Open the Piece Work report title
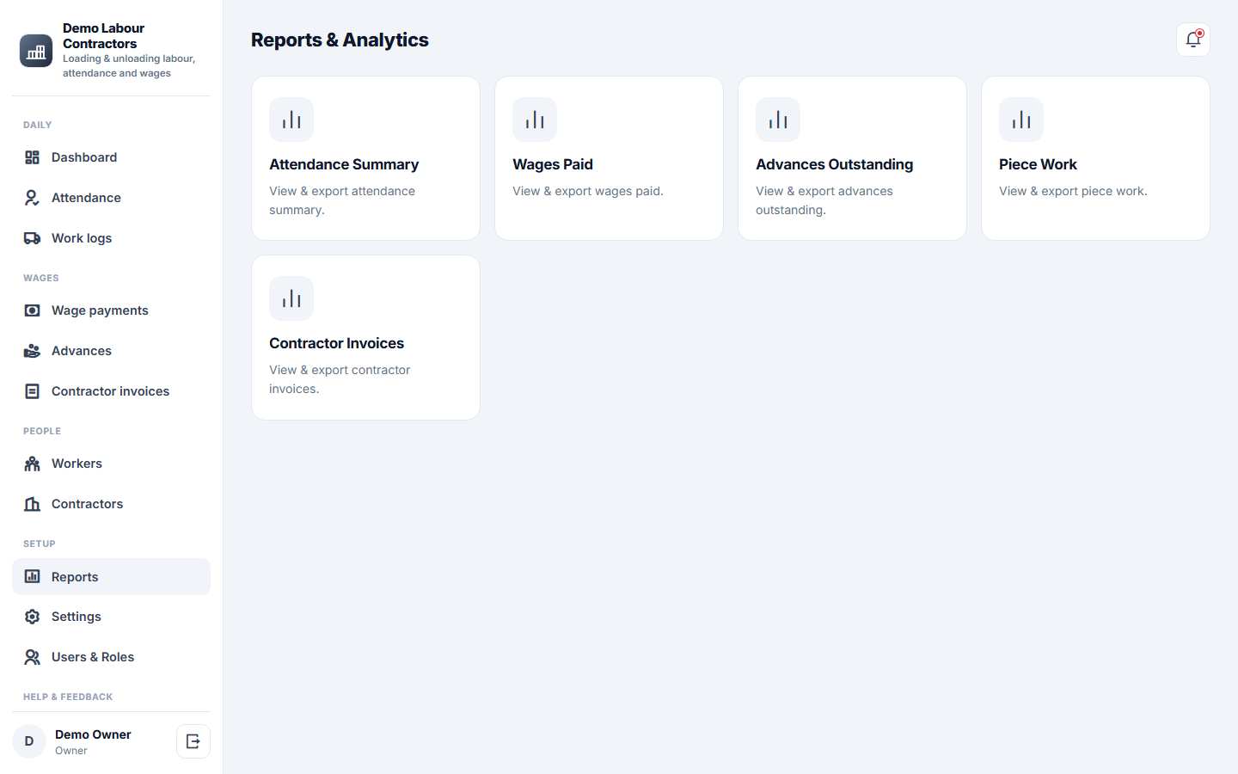Screen dimensions: 1238x774 pyautogui.click(x=1038, y=164)
